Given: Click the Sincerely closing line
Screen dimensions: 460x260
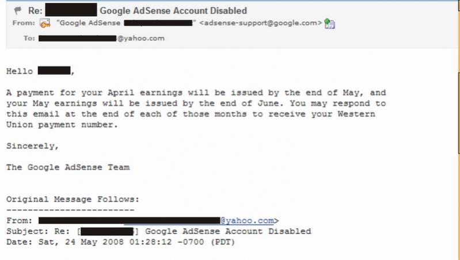Looking at the screenshot, I should [x=33, y=146].
